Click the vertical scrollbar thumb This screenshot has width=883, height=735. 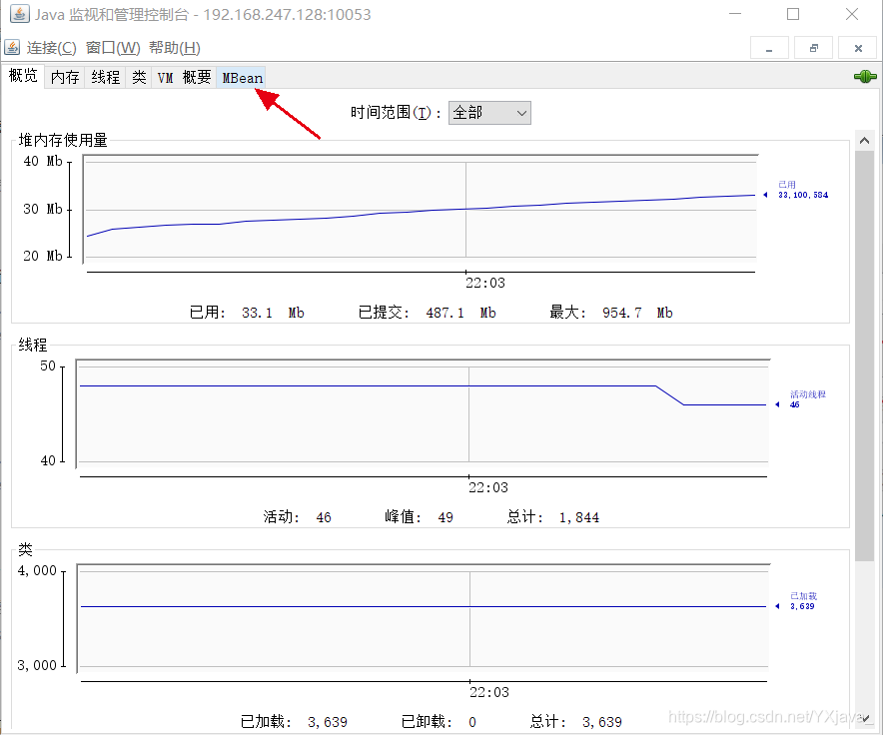pos(864,356)
